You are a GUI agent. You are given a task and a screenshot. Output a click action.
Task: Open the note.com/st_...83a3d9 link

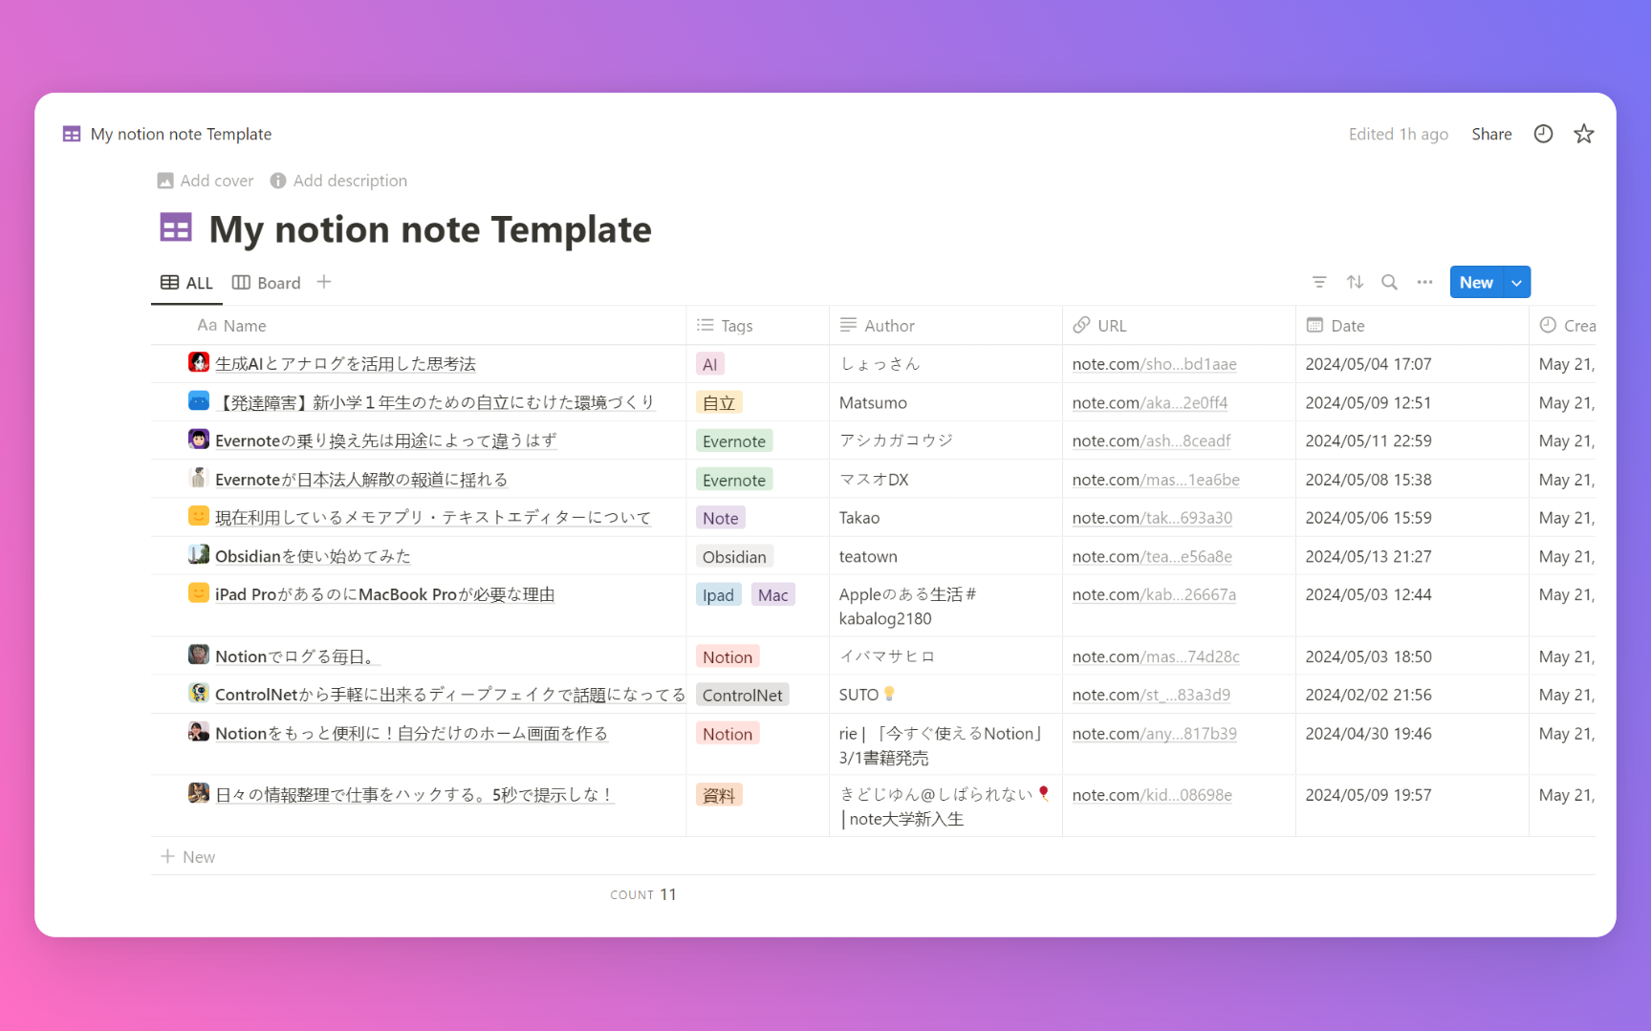click(x=1150, y=695)
